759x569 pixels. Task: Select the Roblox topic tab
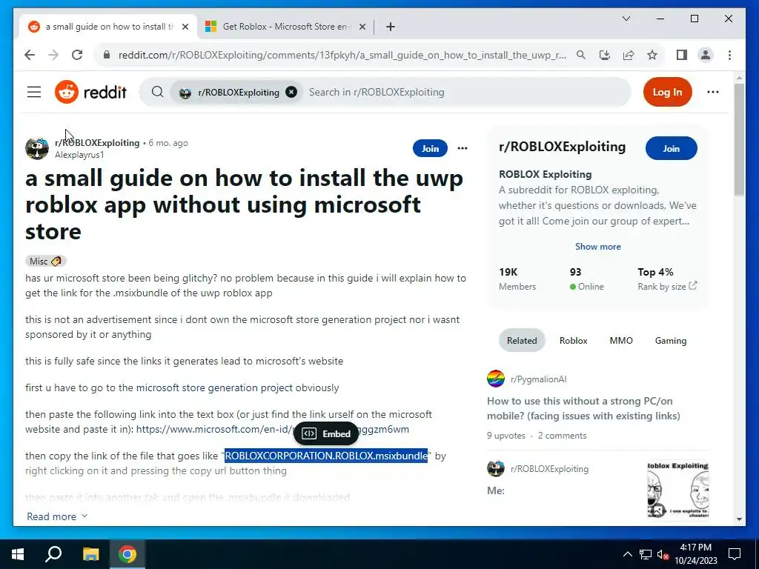(573, 341)
